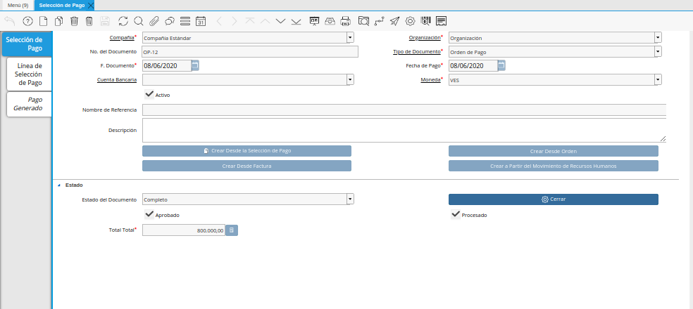
Task: Toggle the Activo checkbox
Action: [x=149, y=94]
